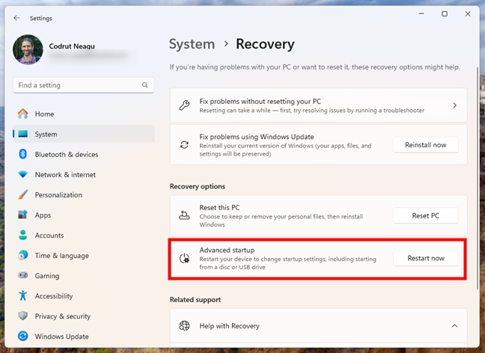This screenshot has width=485, height=353.
Task: Open Accounts settings label
Action: [x=49, y=236]
